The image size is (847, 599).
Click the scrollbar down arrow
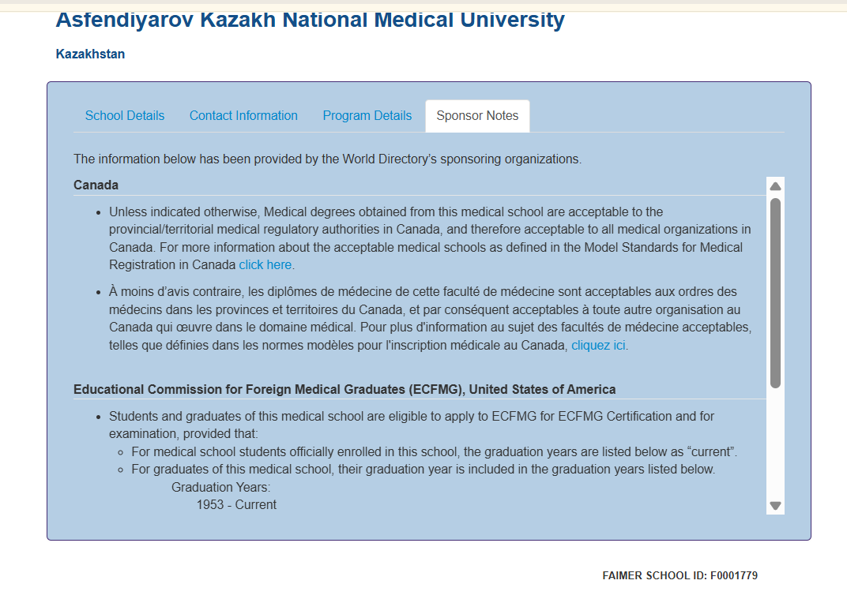click(x=775, y=506)
